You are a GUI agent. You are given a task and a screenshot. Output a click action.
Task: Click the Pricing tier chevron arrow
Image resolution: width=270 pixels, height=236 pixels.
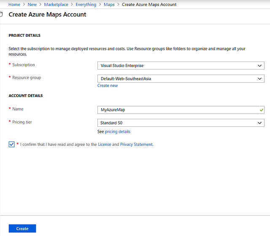259,123
